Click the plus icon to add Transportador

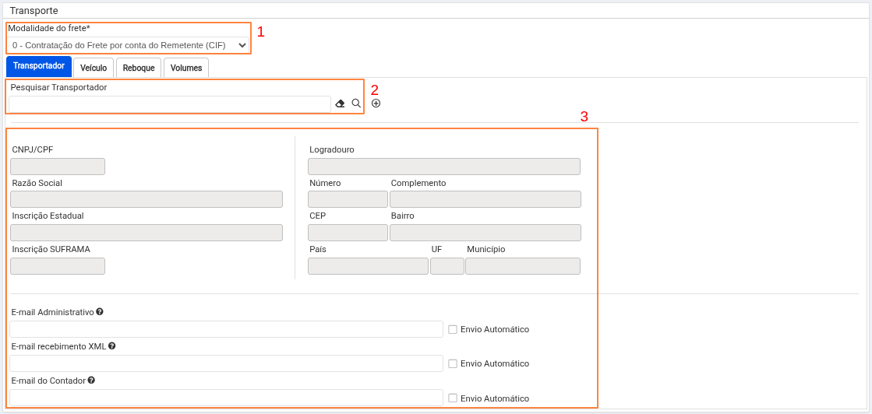(376, 103)
